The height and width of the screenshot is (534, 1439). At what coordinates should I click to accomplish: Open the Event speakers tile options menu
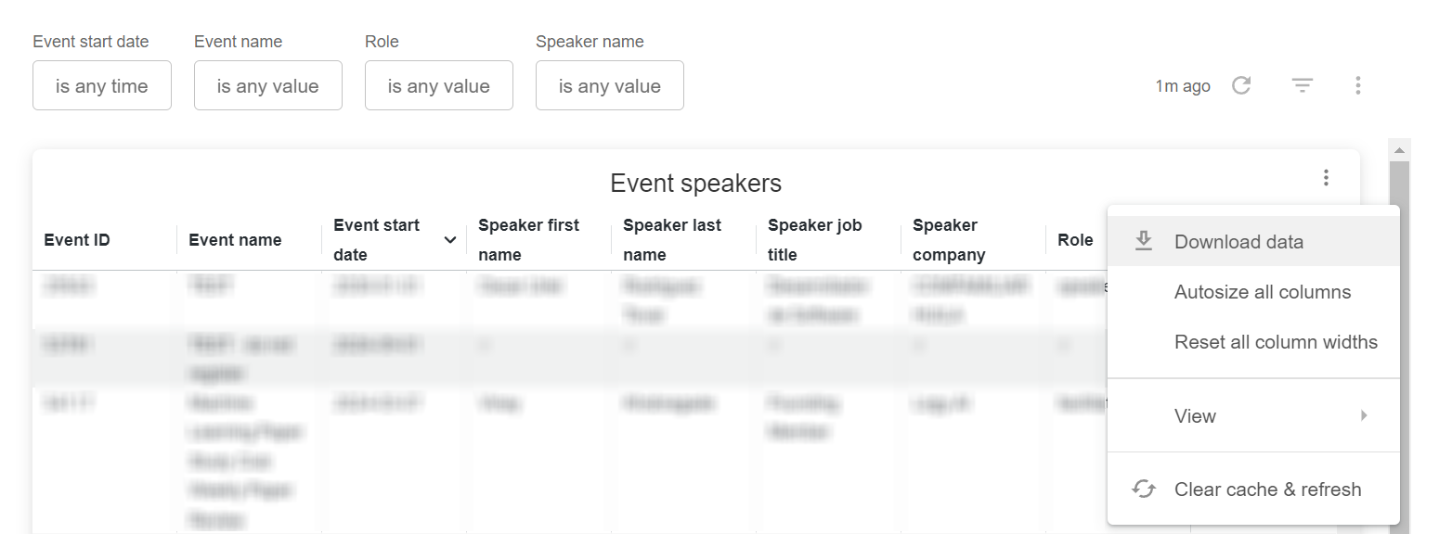pyautogui.click(x=1326, y=177)
